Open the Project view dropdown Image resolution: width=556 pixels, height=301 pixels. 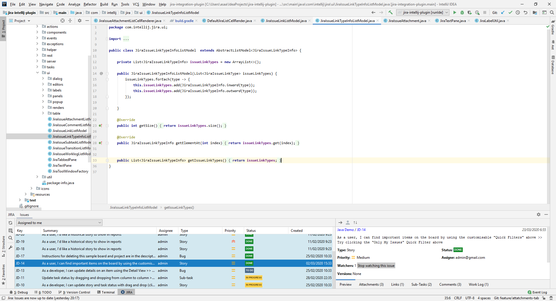click(22, 21)
